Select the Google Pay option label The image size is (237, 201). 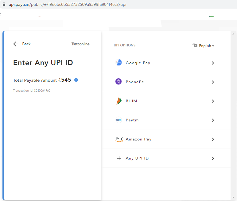[138, 63]
